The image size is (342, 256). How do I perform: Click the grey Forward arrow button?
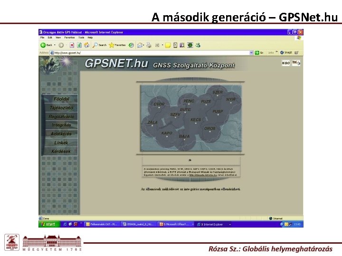pos(61,46)
